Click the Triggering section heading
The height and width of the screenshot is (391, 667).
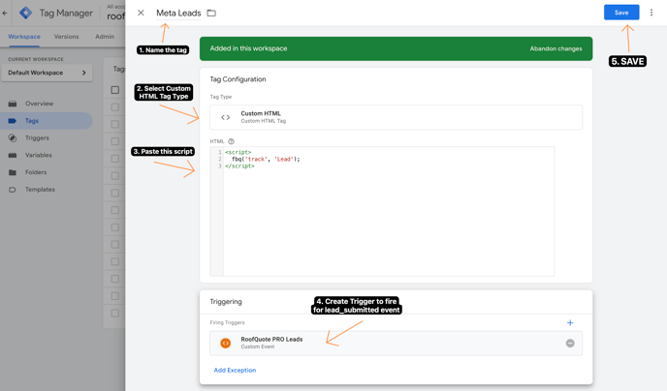click(x=226, y=301)
